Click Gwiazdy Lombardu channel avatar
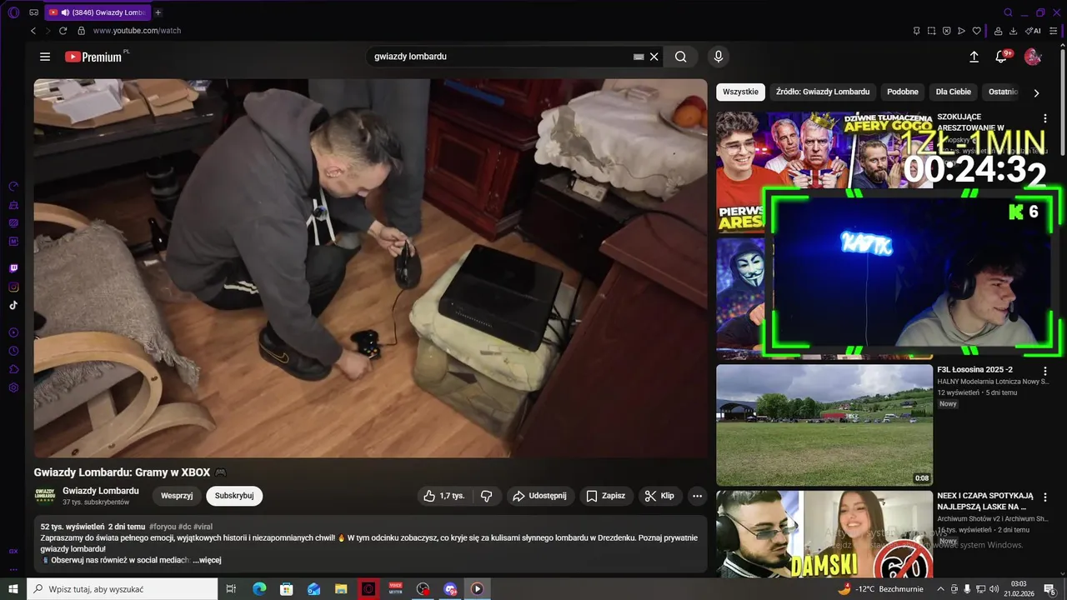Screen dimensions: 1067x600 [45, 496]
